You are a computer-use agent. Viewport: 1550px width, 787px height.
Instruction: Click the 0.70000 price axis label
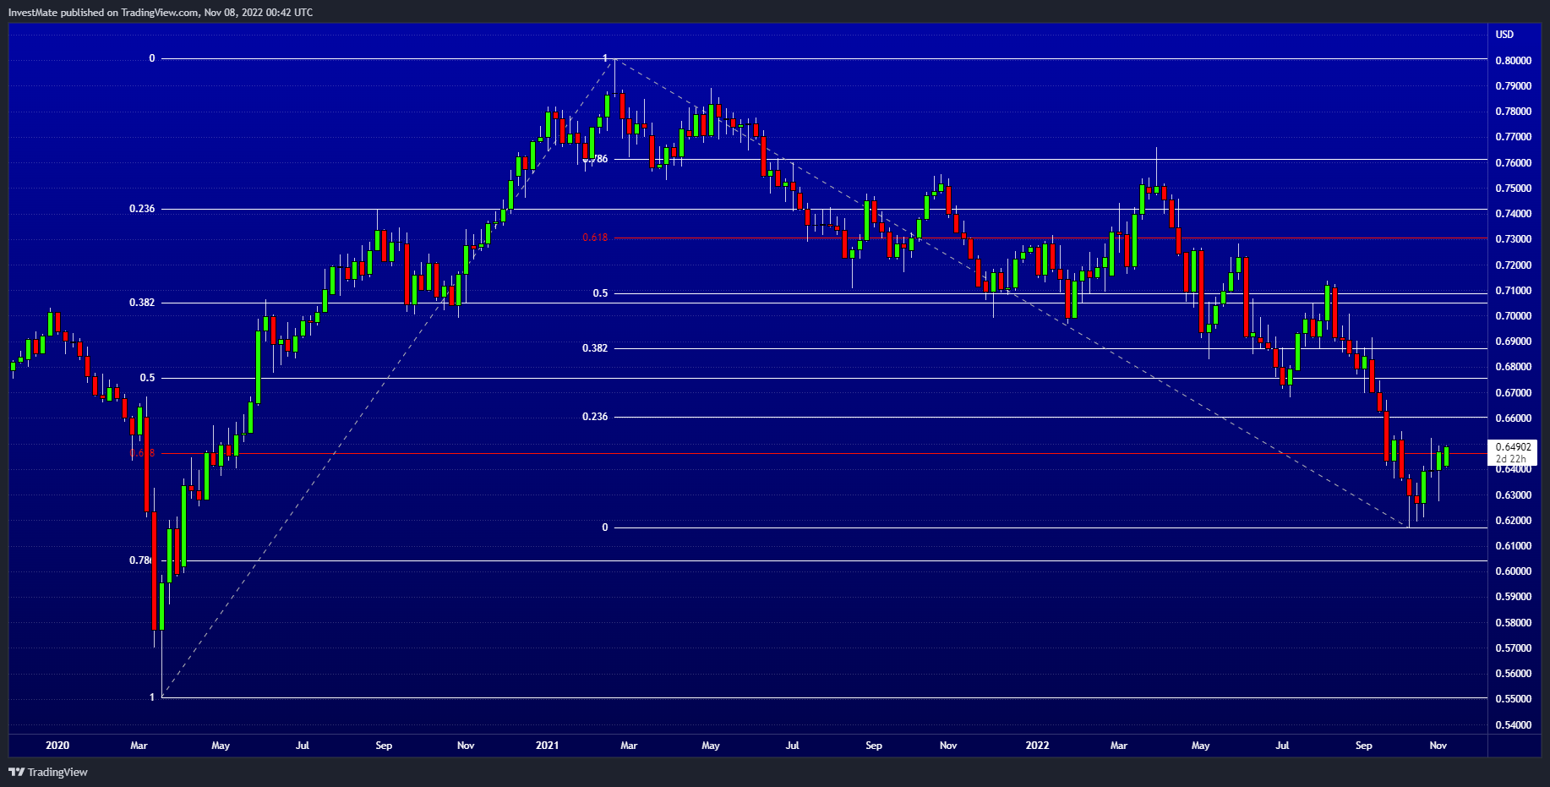1513,316
